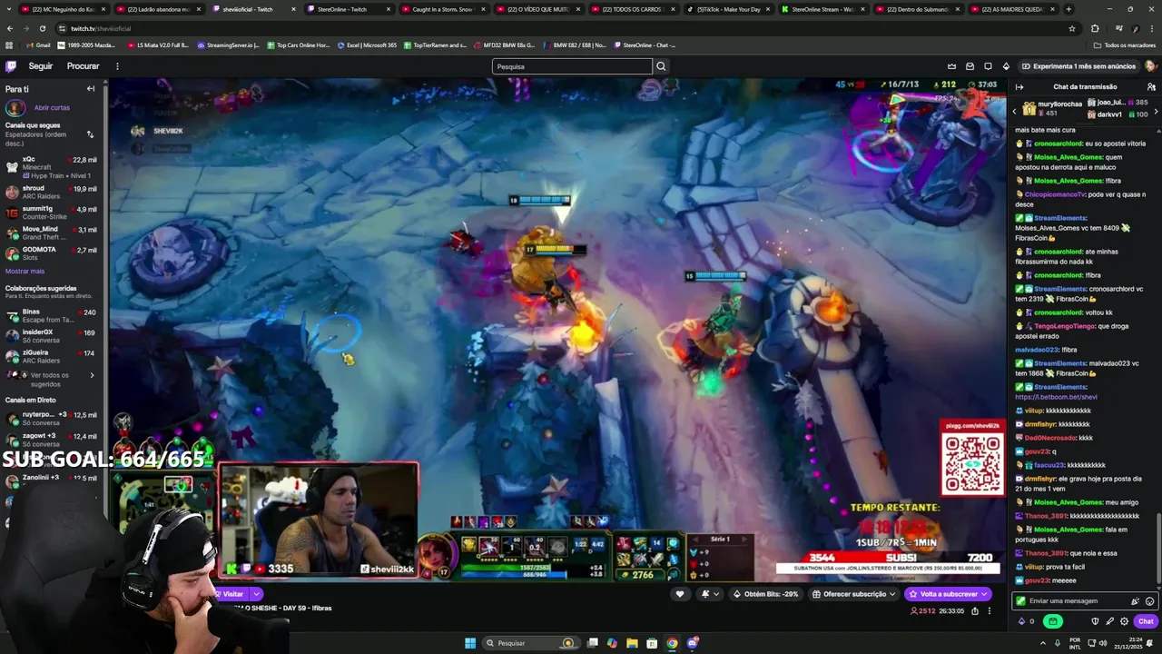
Task: Open File Explorer on the taskbar
Action: click(632, 643)
